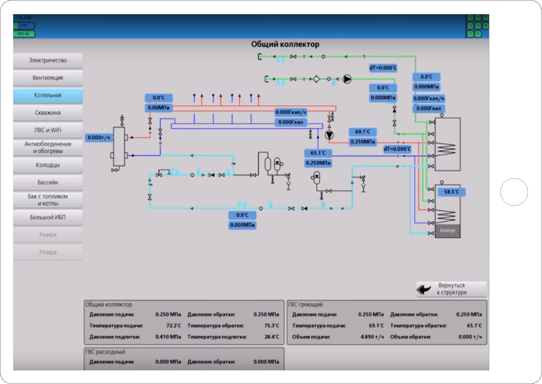Click the back arrow icon beside Вернуться к структуре
Viewport: 542px width, 384px height.
point(424,289)
